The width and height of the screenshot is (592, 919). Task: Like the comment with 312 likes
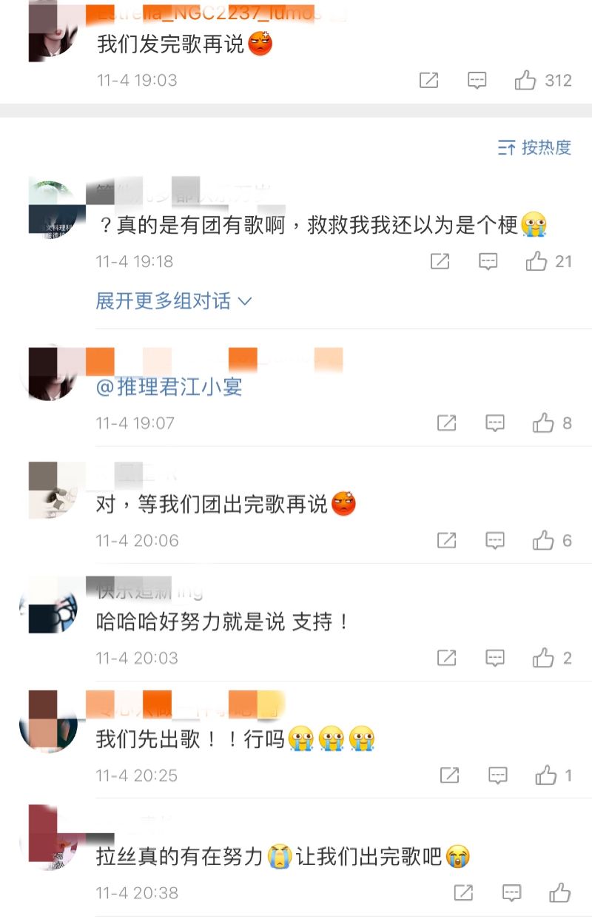point(525,81)
